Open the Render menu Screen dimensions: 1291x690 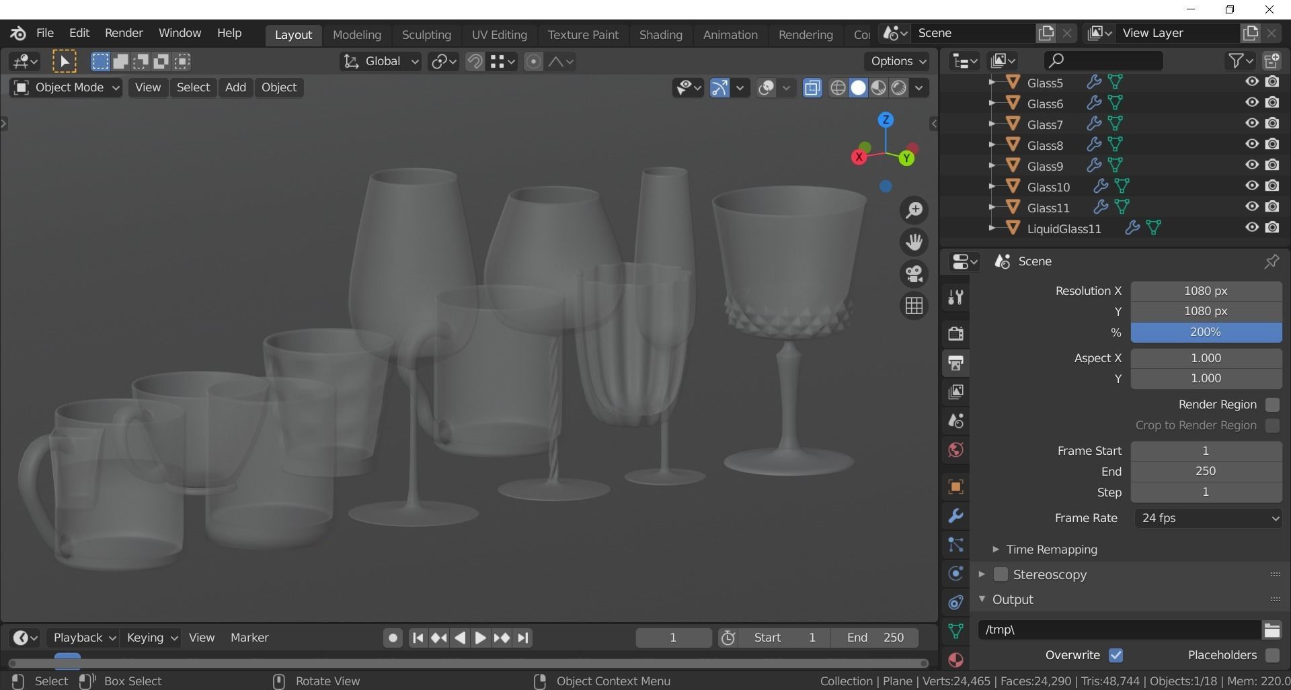(124, 33)
